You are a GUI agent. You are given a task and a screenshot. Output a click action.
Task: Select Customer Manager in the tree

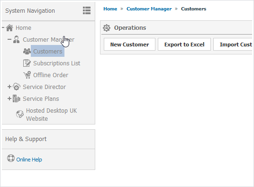pyautogui.click(x=49, y=40)
